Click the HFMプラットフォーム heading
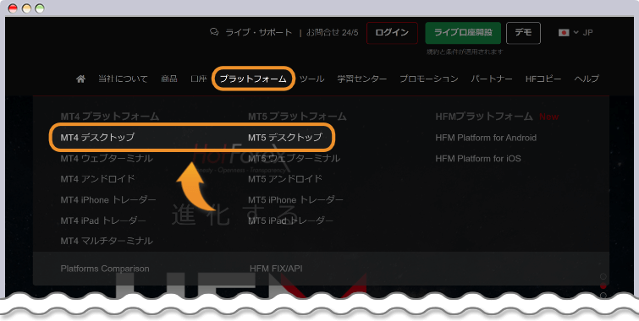The height and width of the screenshot is (321, 639). pos(484,117)
